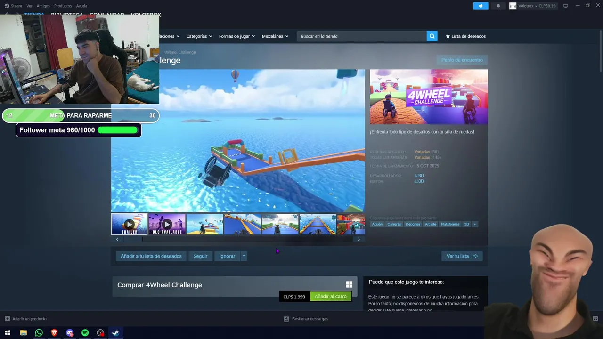This screenshot has width=603, height=339.
Task: Click the Arcade tag
Action: pos(430,224)
